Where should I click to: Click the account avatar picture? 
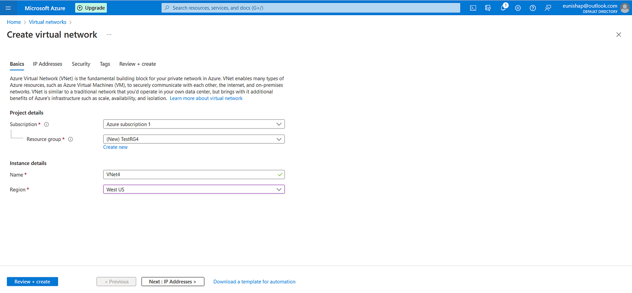tap(624, 8)
